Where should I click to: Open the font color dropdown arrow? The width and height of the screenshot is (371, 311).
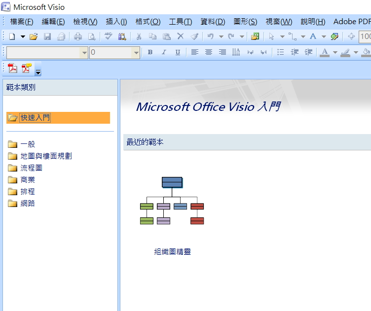335,52
